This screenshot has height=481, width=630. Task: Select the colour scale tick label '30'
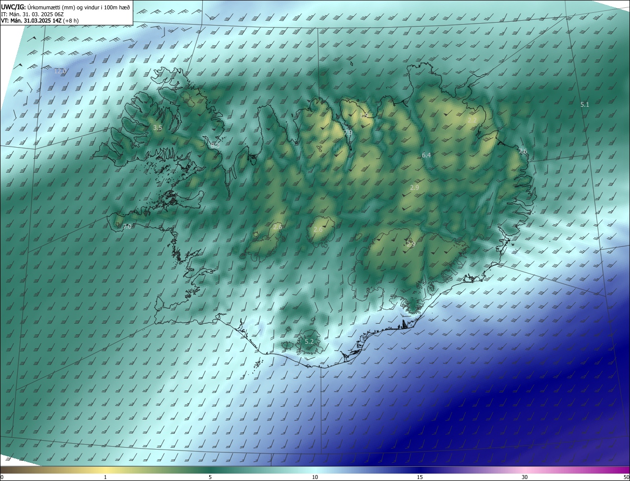click(525, 477)
